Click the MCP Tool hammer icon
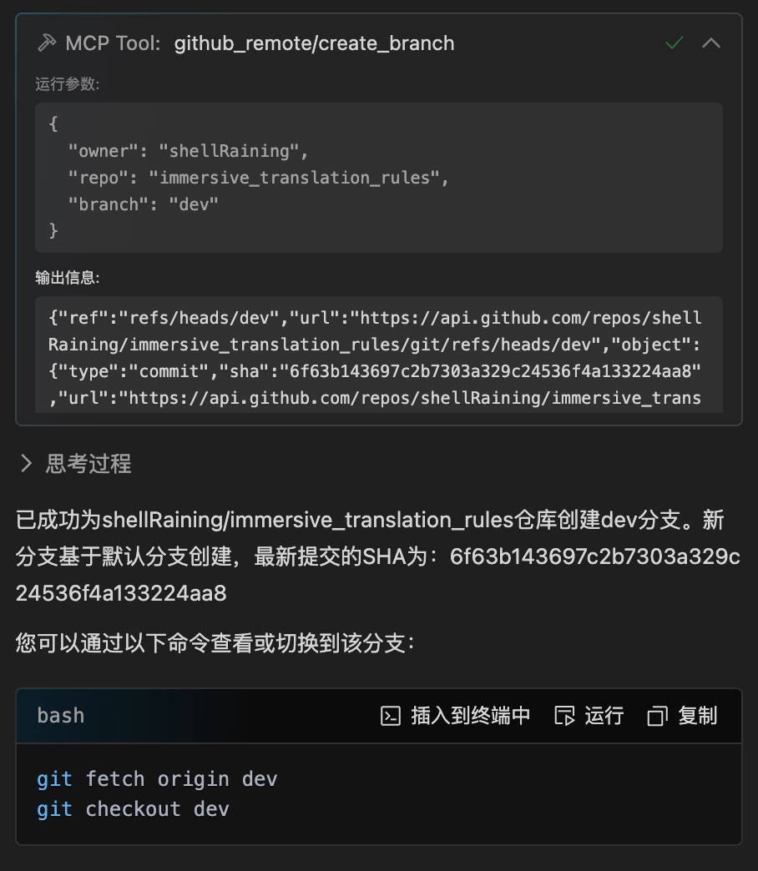 pyautogui.click(x=47, y=43)
